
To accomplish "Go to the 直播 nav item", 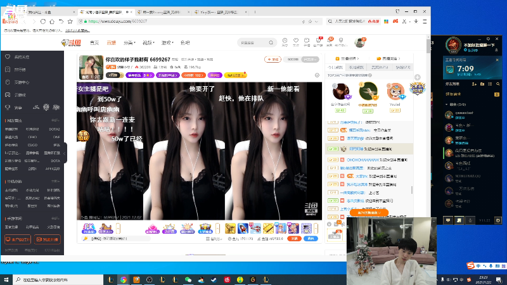I will [112, 42].
